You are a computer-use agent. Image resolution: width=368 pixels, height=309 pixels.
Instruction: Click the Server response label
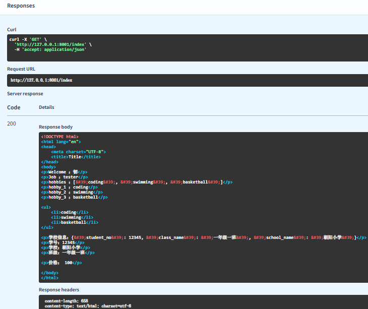pos(25,94)
